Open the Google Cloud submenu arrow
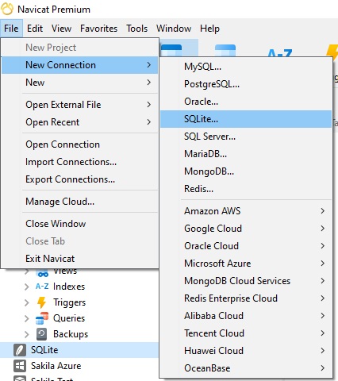The image size is (338, 381). 322,229
